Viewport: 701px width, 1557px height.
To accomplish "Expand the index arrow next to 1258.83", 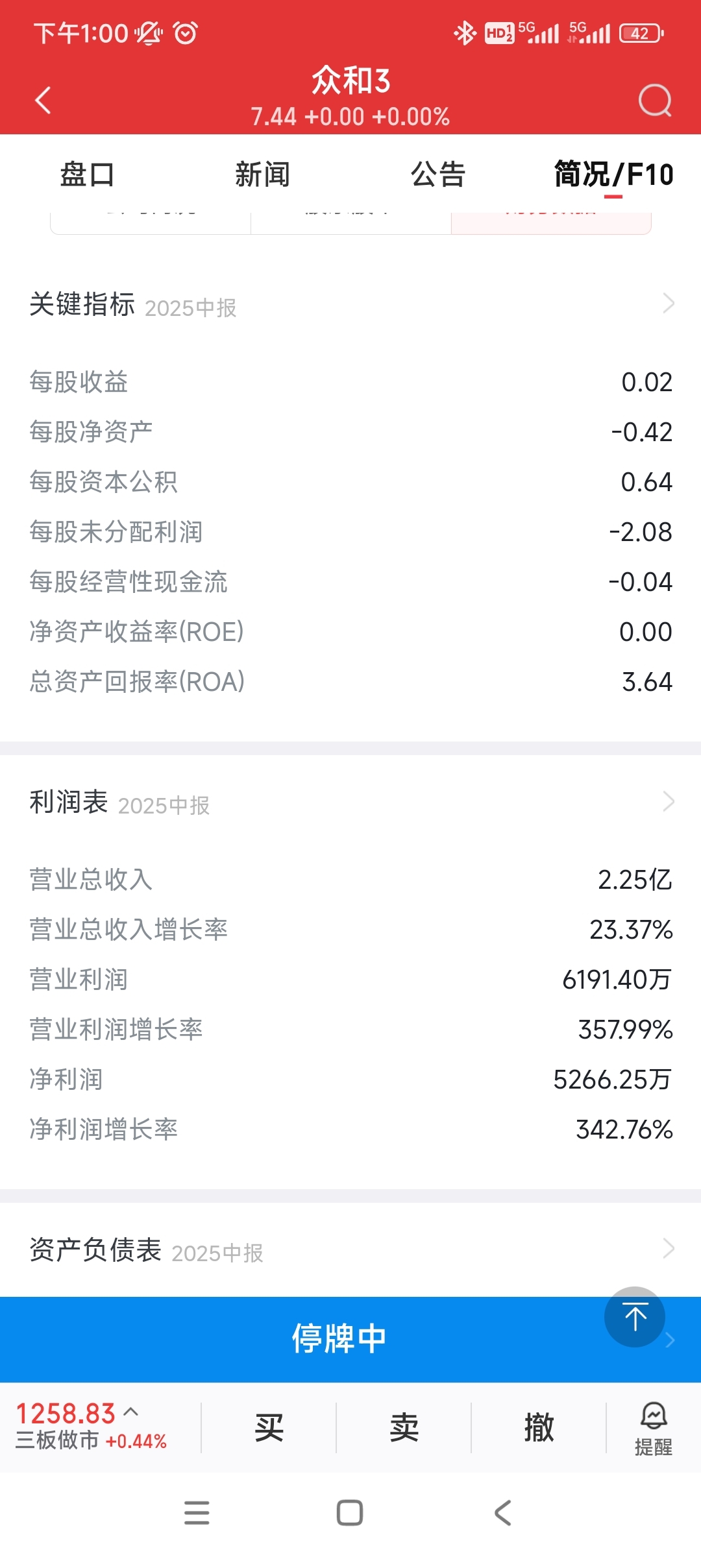I will pyautogui.click(x=130, y=1411).
